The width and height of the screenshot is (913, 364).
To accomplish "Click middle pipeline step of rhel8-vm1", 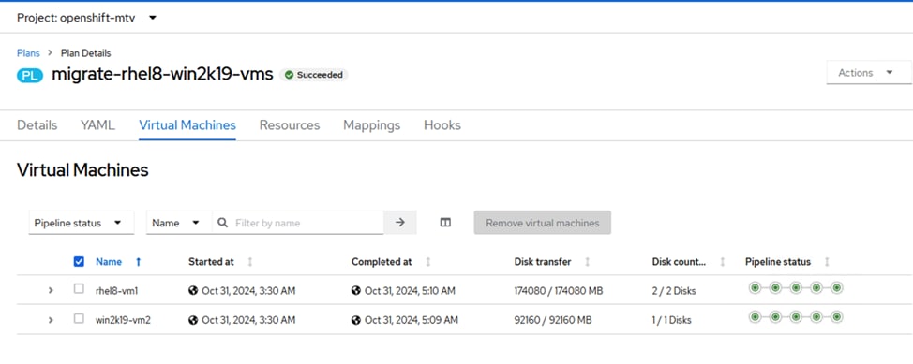I will point(796,288).
